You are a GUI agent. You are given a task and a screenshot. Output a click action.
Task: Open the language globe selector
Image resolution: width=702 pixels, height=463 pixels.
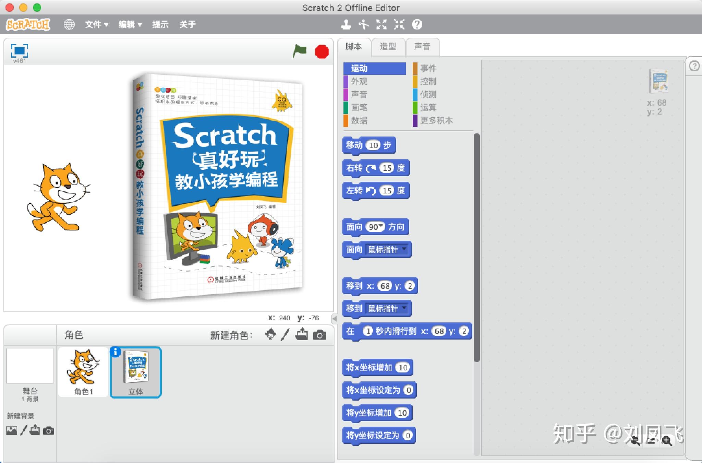[x=69, y=24]
